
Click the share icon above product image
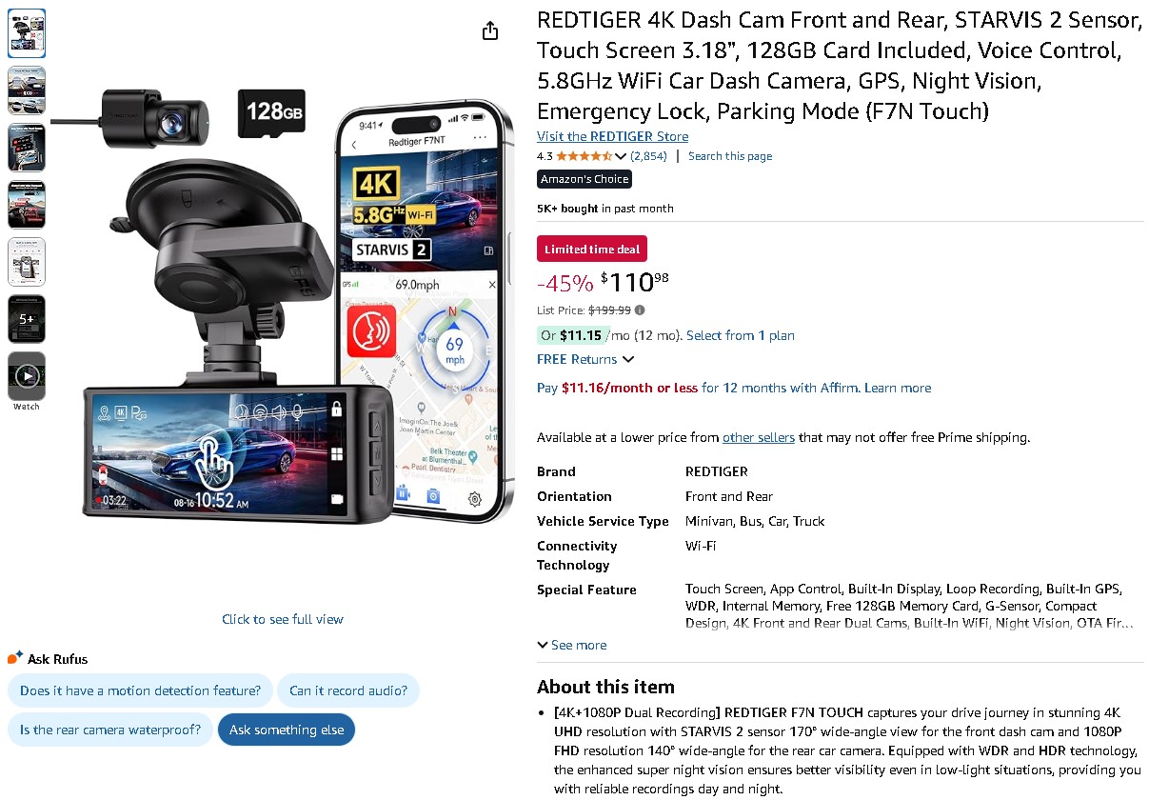point(490,31)
